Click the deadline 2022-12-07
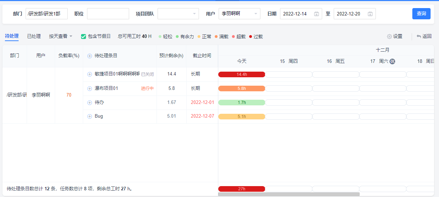Screen dimensions: 439x197 tap(202, 116)
